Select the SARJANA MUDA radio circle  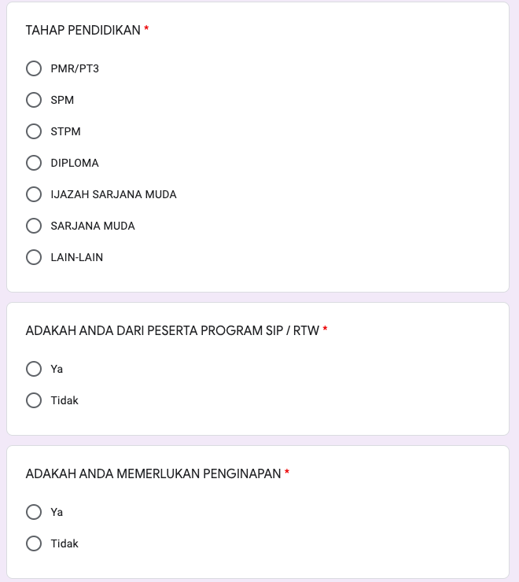34,226
